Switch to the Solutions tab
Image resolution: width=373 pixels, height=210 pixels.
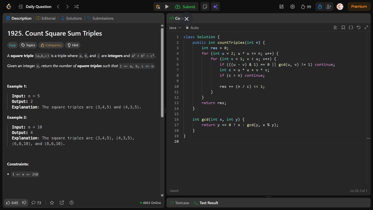tap(73, 18)
